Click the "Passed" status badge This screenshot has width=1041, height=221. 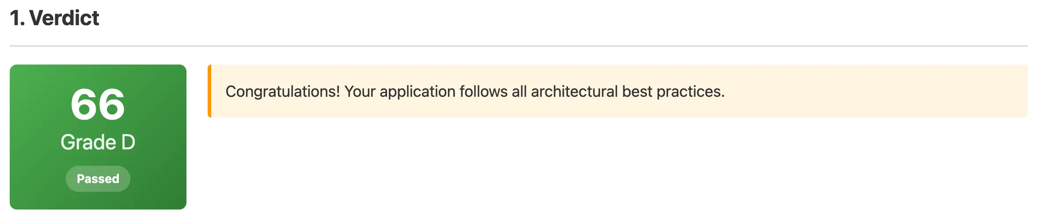pos(98,179)
